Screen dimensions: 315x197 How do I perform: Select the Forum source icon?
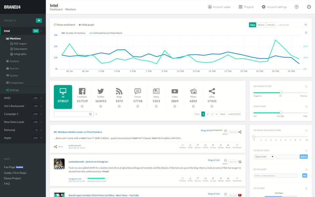[x=138, y=91]
